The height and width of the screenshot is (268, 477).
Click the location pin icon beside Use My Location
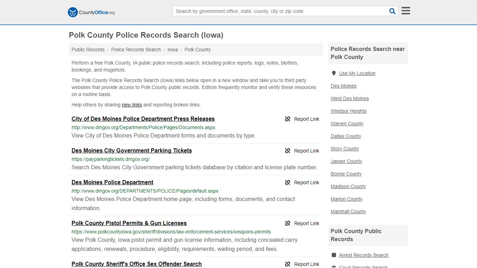tap(334, 73)
